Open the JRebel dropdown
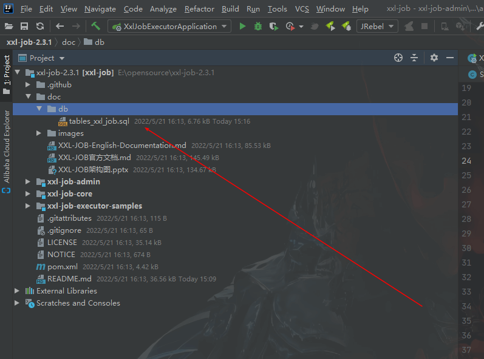This screenshot has width=484, height=359. (x=377, y=27)
